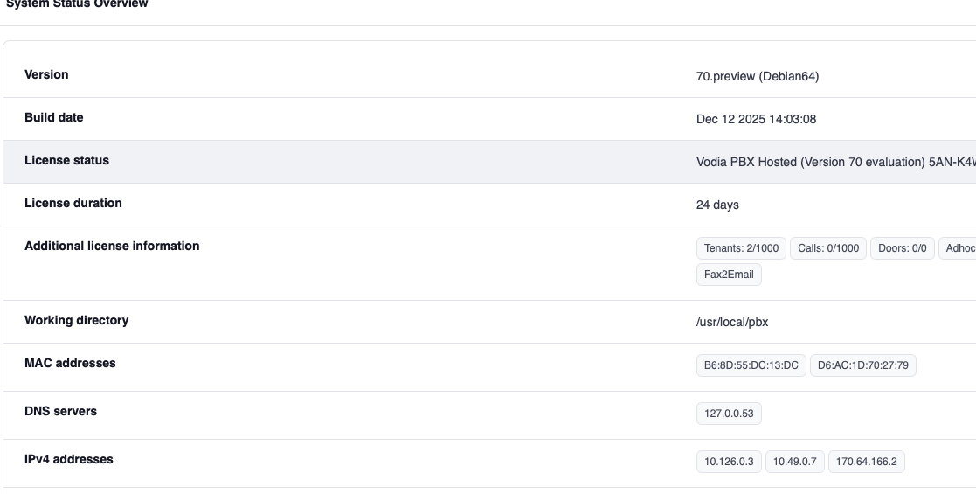Select the MAC addresses row label

tap(70, 363)
